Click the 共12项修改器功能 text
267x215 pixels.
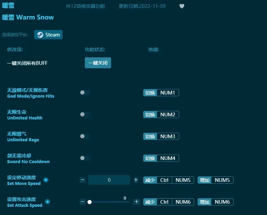[85, 6]
